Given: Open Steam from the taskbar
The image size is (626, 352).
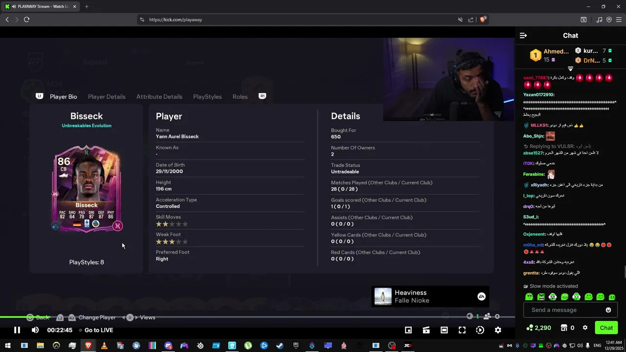Looking at the screenshot, I should click(x=280, y=346).
